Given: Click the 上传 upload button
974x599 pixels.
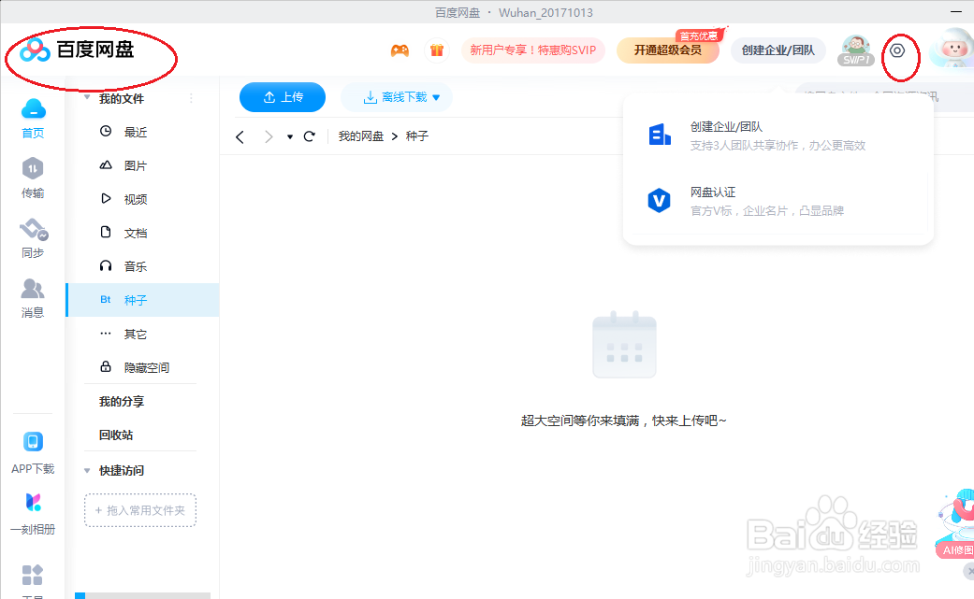Looking at the screenshot, I should [283, 97].
